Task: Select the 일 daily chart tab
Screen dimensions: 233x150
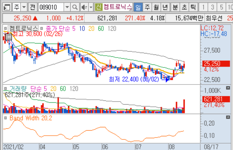Action: pos(138,7)
